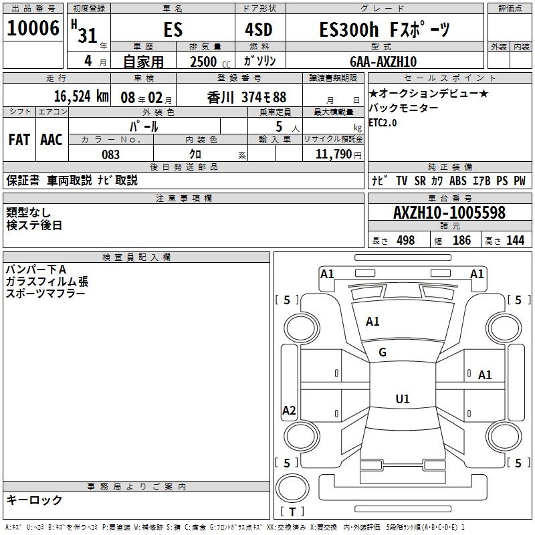Select the A2 mark on car diagram
Viewport: 535px width, 535px height.
click(x=289, y=411)
